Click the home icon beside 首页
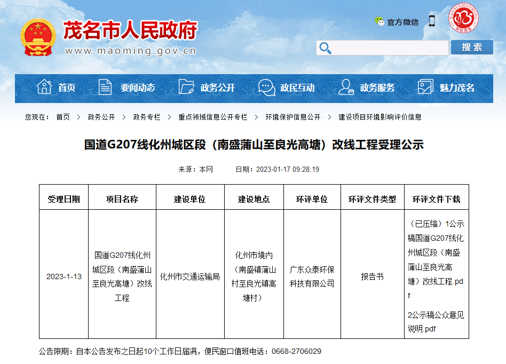The image size is (506, 364). tap(44, 87)
